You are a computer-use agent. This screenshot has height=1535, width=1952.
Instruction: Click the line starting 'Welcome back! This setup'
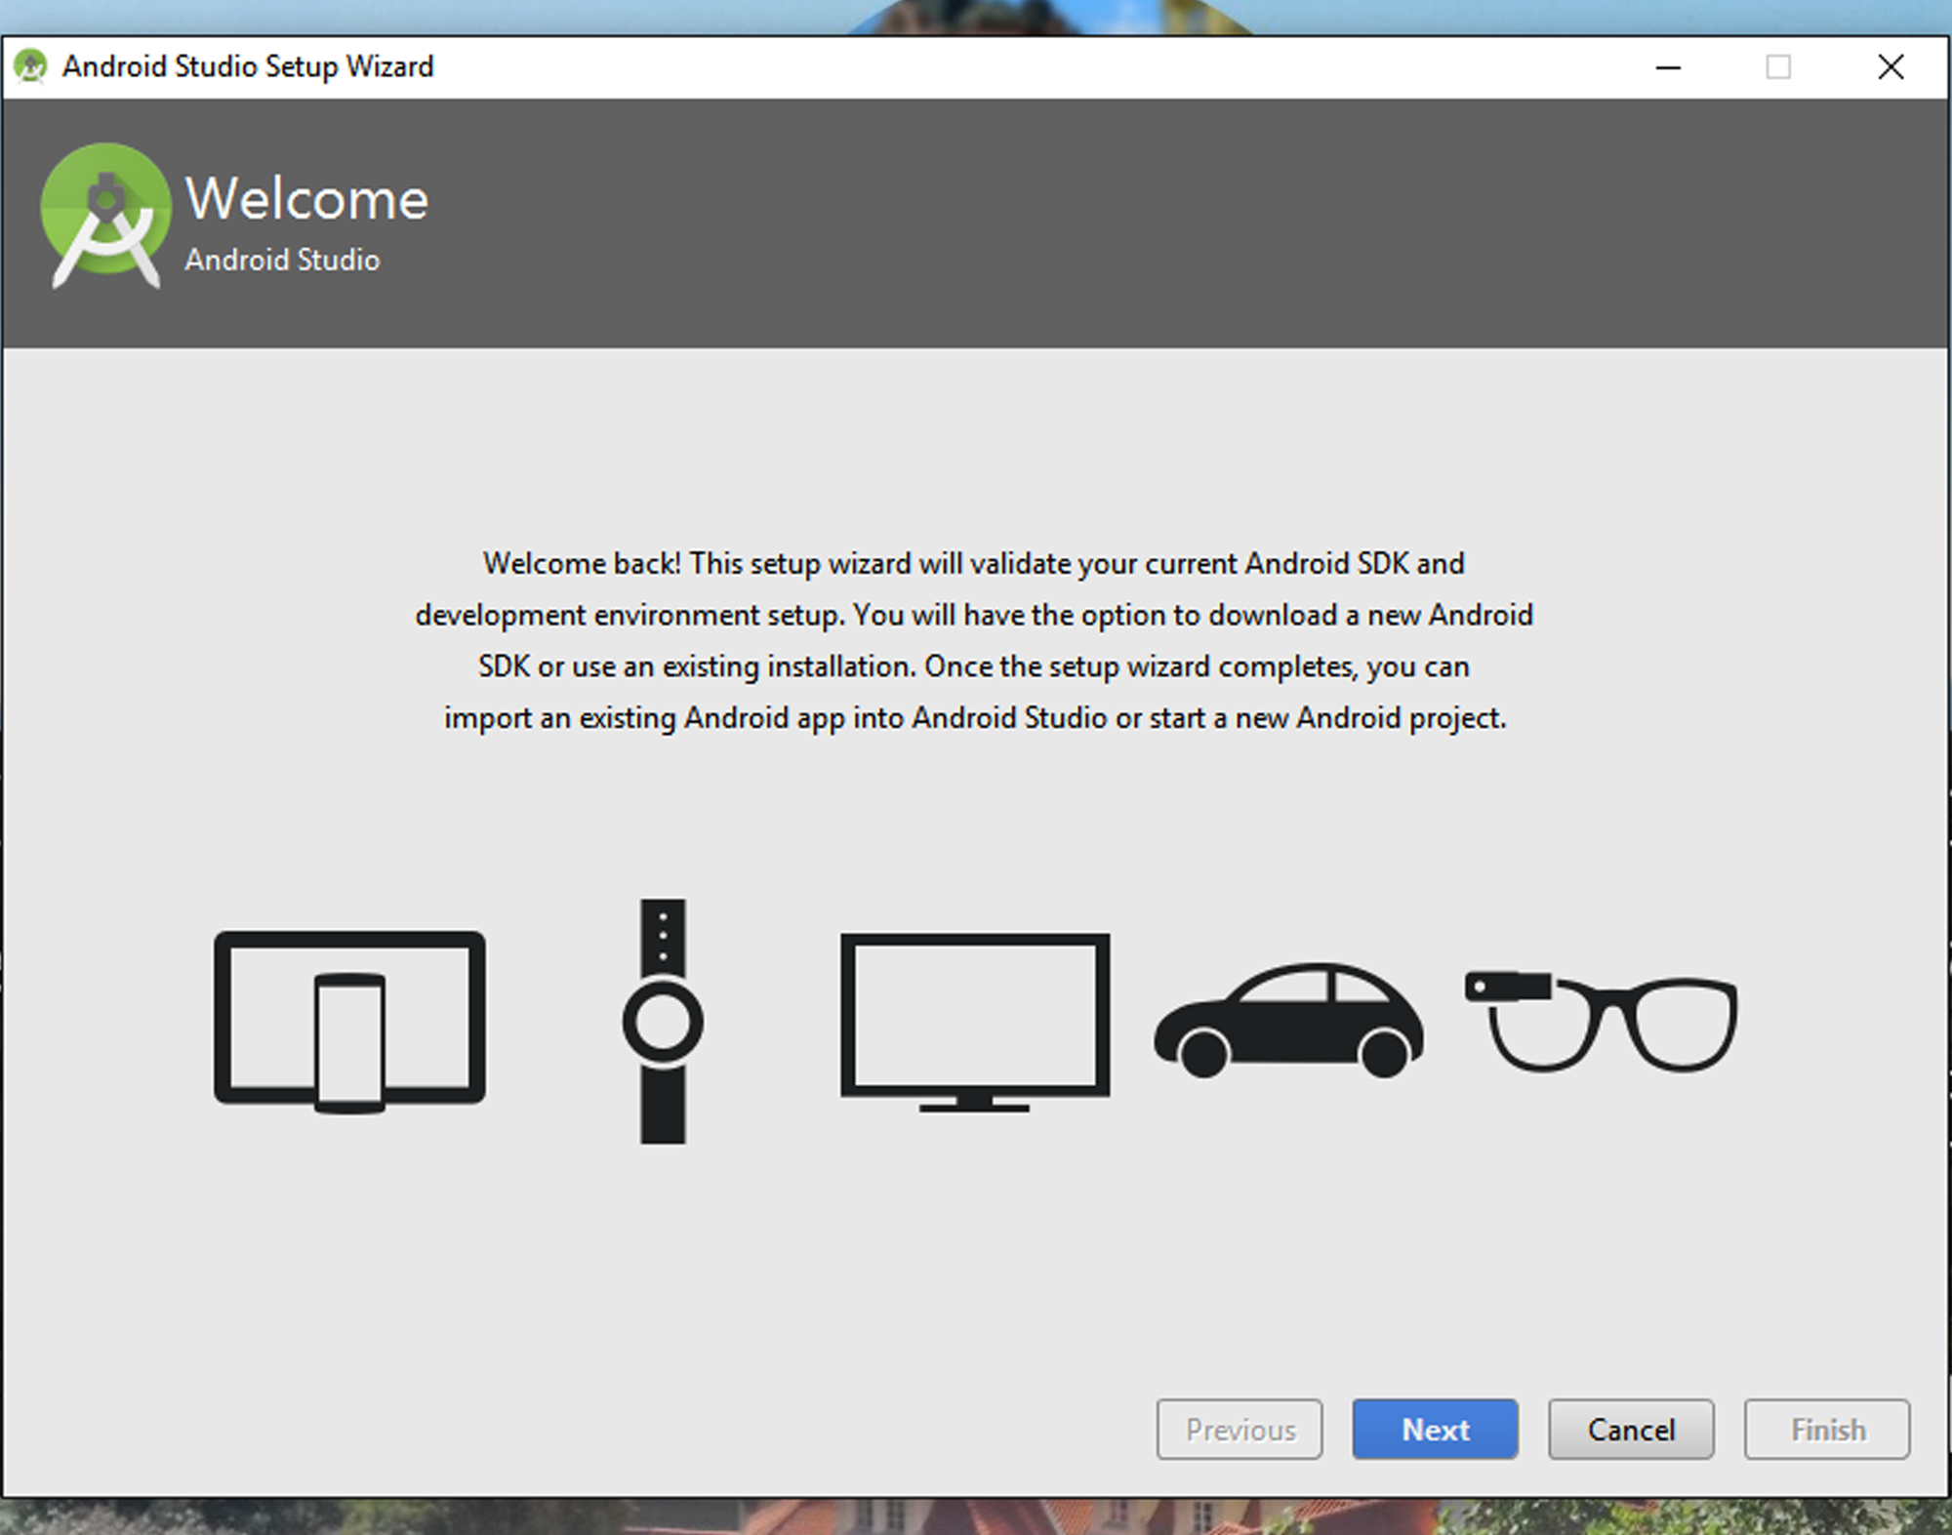click(x=974, y=563)
